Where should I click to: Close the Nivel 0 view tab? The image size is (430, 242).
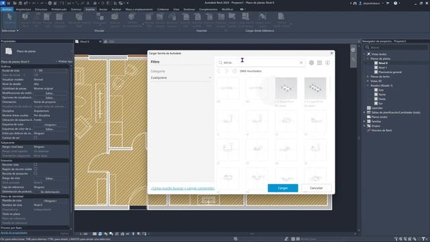100,42
